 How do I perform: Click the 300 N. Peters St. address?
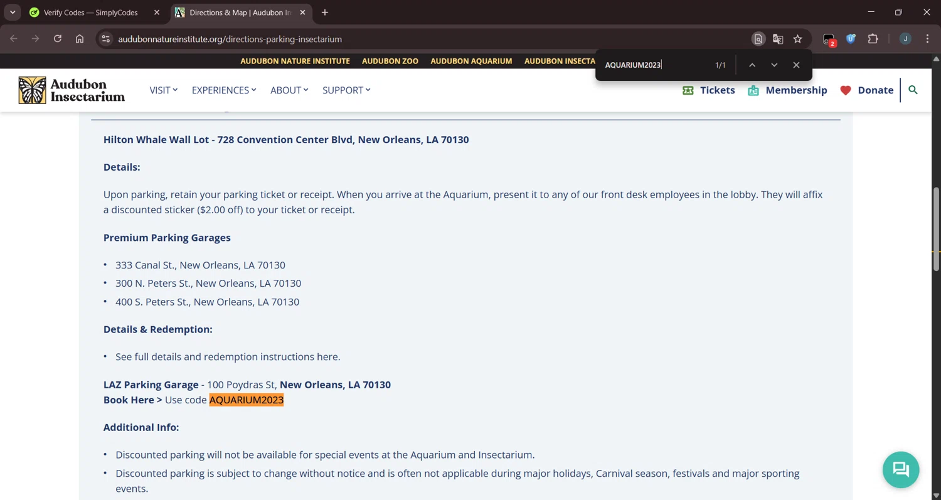[x=208, y=284]
